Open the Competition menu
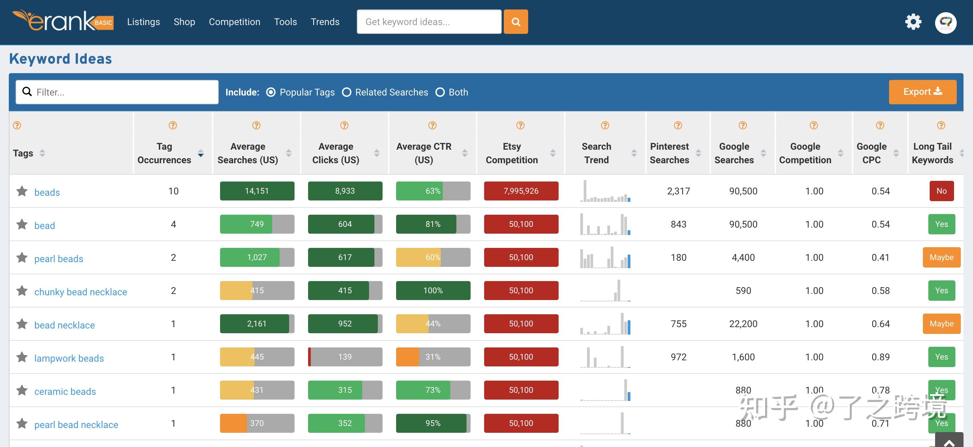973x447 pixels. [234, 22]
